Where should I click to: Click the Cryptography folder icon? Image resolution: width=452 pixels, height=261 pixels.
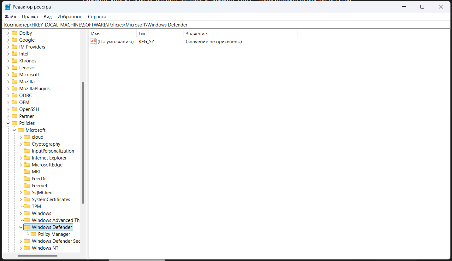pos(27,144)
